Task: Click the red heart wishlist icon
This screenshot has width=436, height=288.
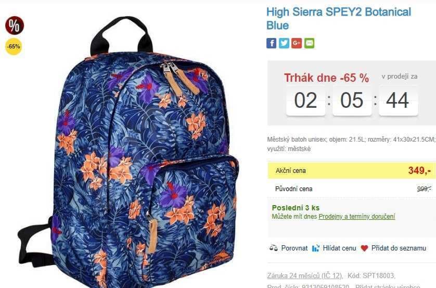Action: click(x=364, y=248)
